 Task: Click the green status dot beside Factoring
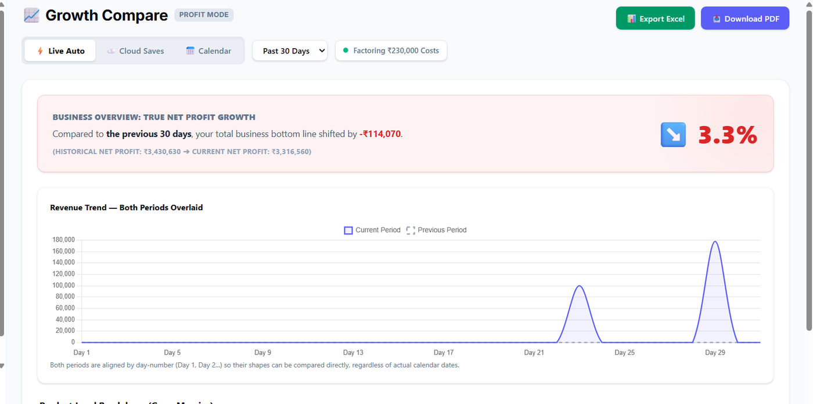(x=346, y=50)
